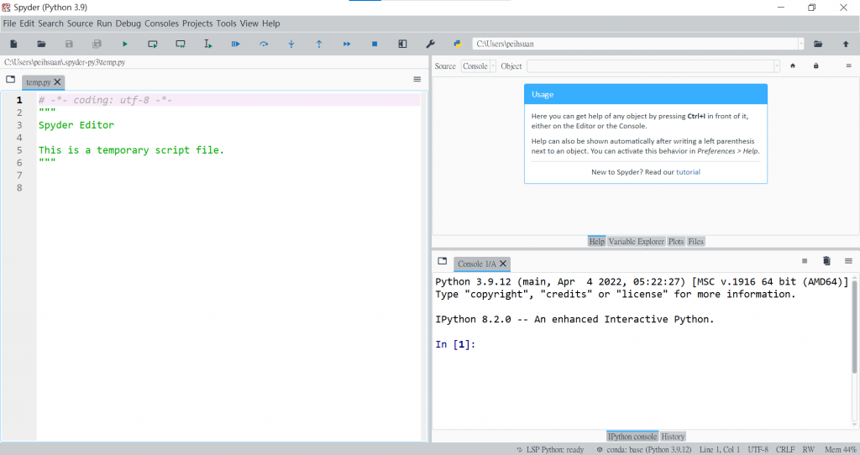860x455 pixels.
Task: Open PYTHONPATH manager python icon
Action: [458, 44]
